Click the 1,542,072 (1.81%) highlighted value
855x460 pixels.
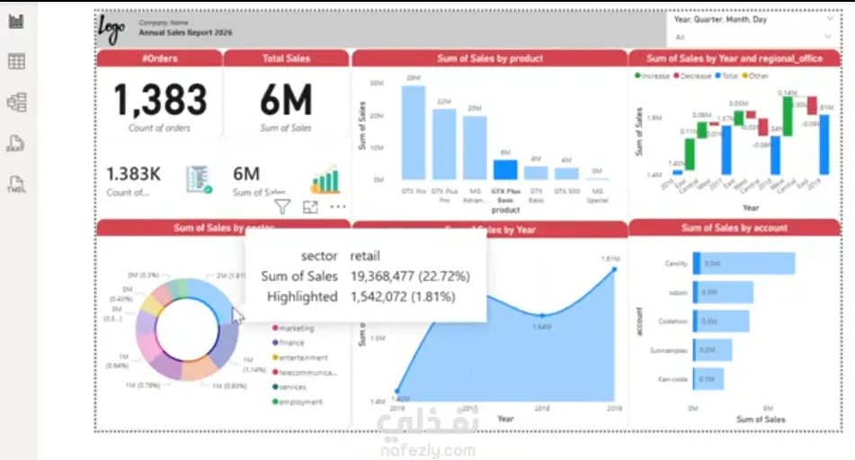pos(403,296)
